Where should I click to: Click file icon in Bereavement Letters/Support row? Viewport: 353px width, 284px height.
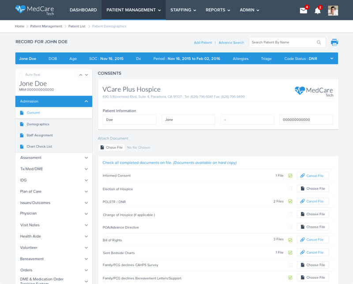pyautogui.click(x=303, y=277)
